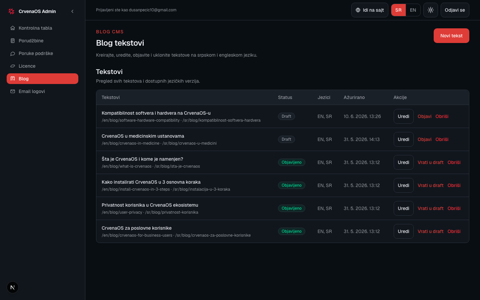Click Objavljeno badge for poslovne korisnike
Viewport: 480px width, 300px height.
tap(291, 231)
